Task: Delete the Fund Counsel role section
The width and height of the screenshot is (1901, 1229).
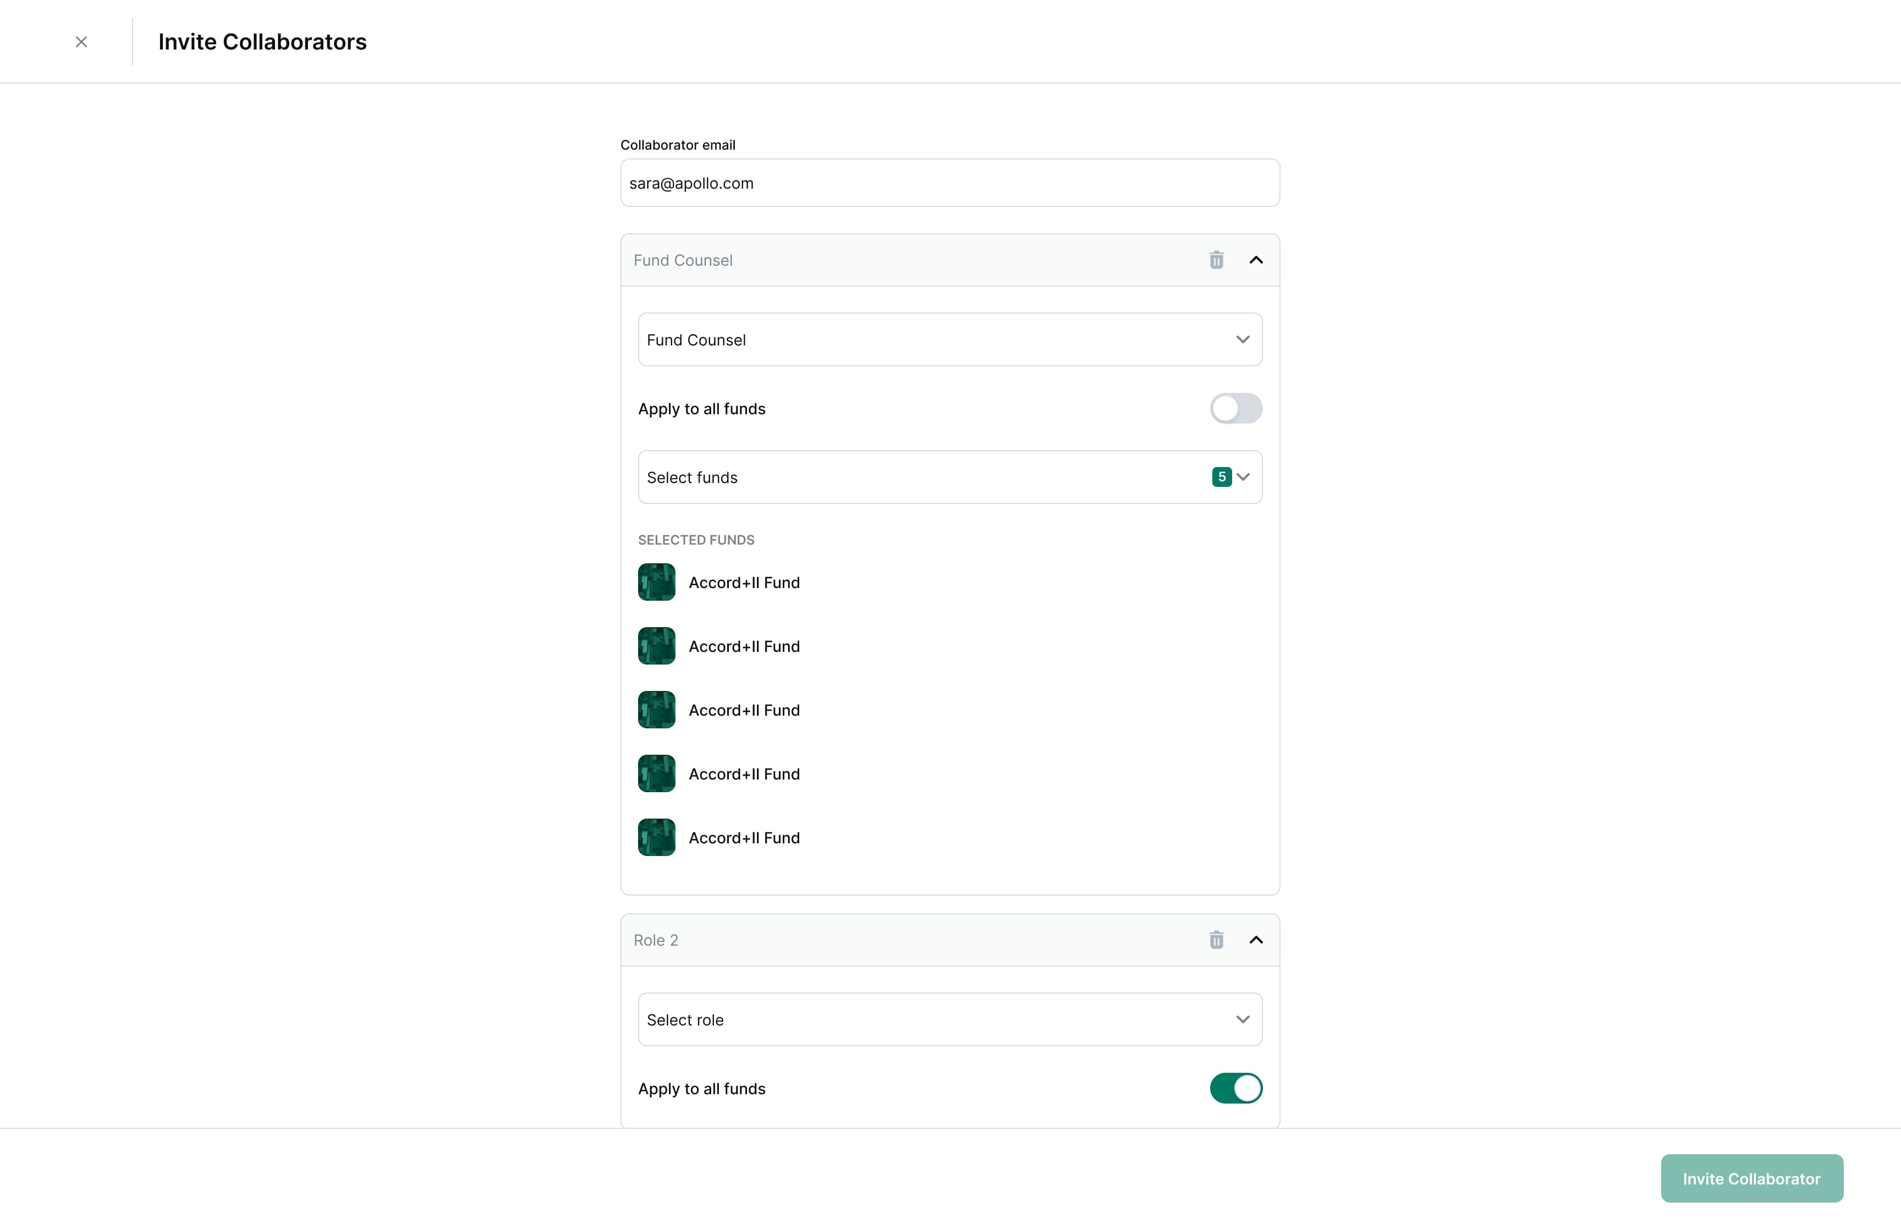Action: tap(1216, 260)
